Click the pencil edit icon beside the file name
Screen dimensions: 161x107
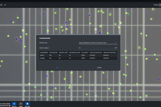pos(5,5)
